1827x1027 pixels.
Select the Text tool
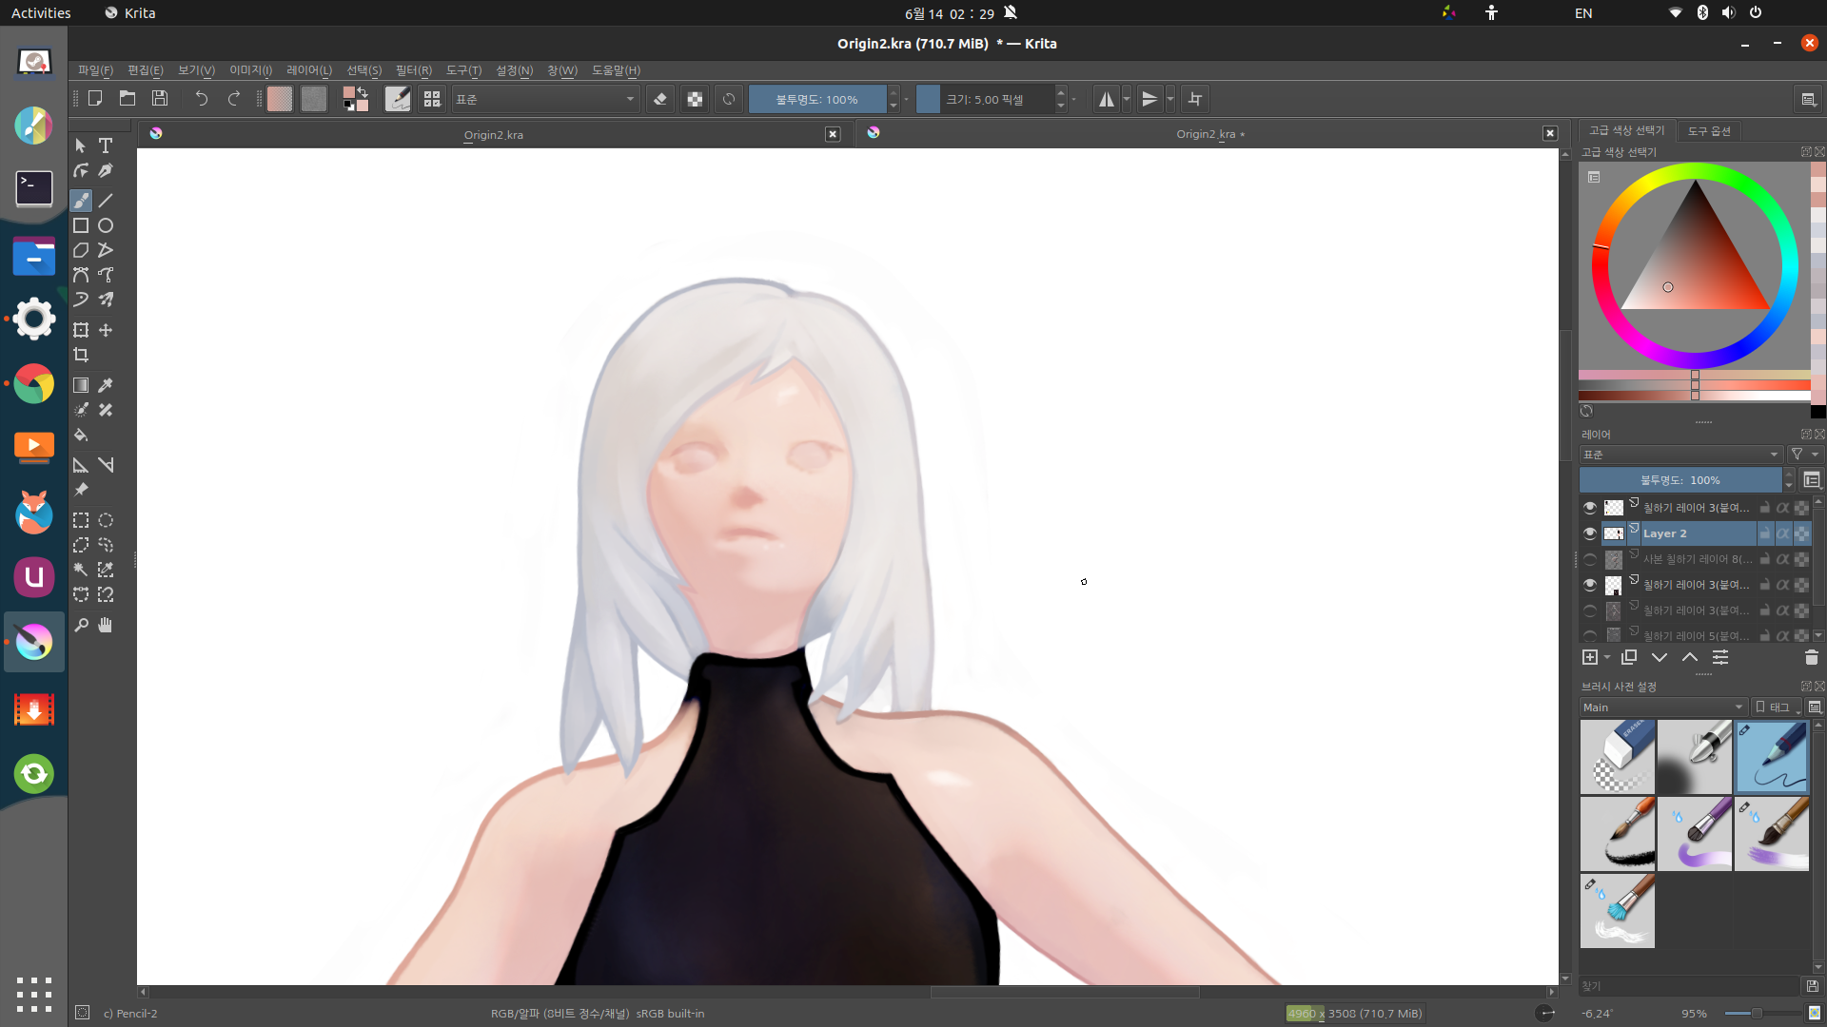pyautogui.click(x=106, y=145)
